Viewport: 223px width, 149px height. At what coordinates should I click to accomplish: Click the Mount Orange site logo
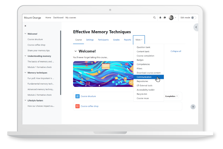(32, 17)
